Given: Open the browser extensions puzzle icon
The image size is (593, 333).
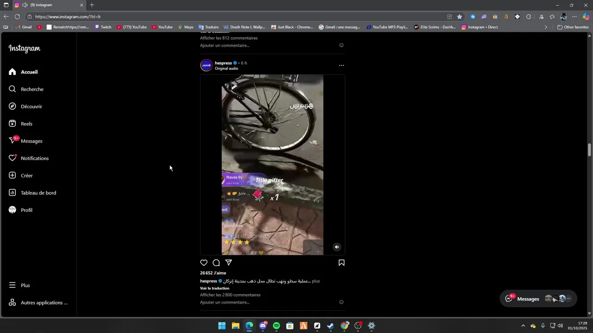Looking at the screenshot, I should 529,17.
